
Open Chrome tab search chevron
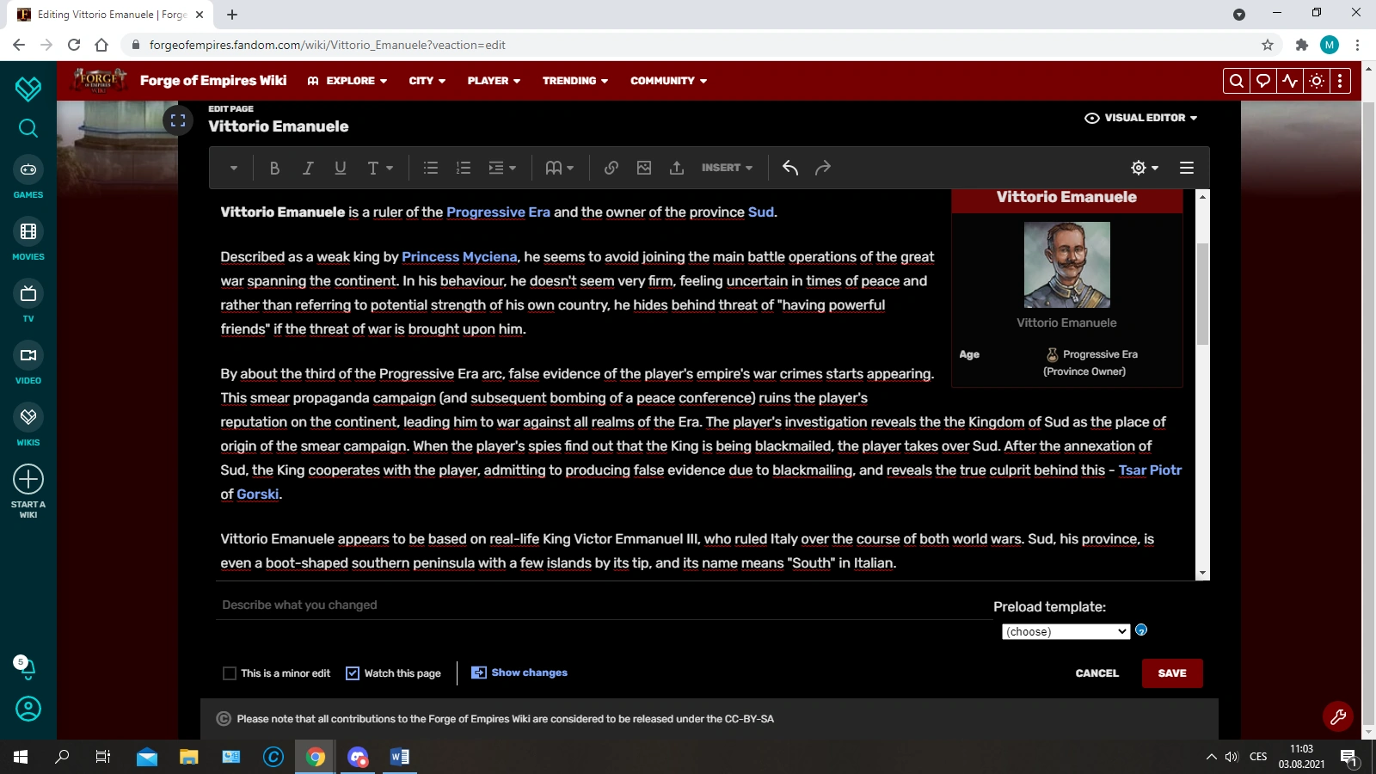click(1239, 15)
